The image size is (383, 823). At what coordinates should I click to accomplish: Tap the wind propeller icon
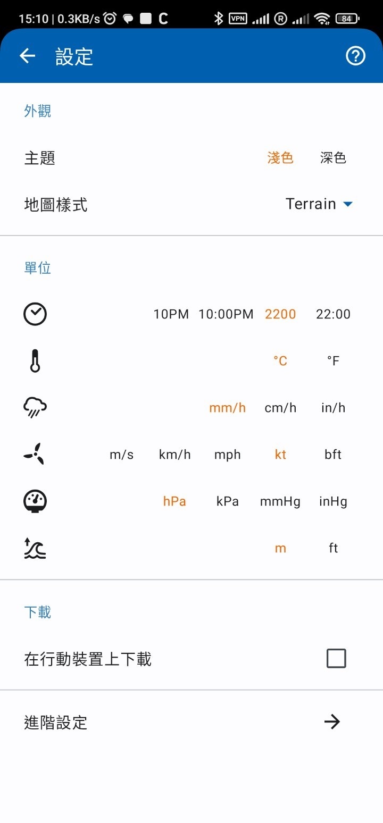pyautogui.click(x=35, y=455)
